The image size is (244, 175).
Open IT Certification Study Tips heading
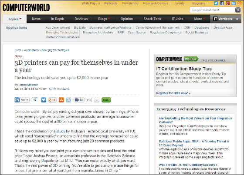[x=184, y=69]
